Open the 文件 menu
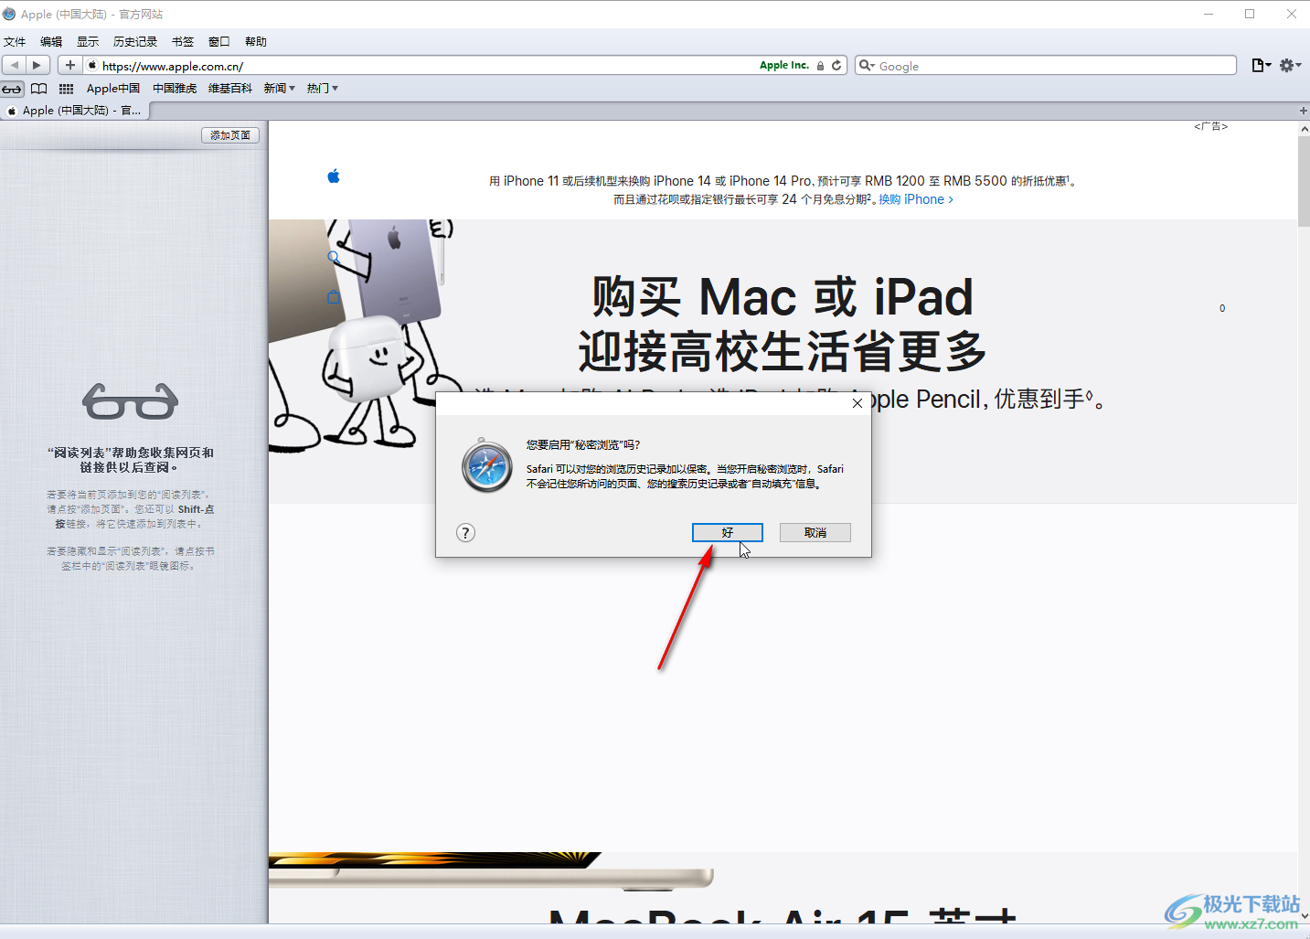 coord(15,42)
